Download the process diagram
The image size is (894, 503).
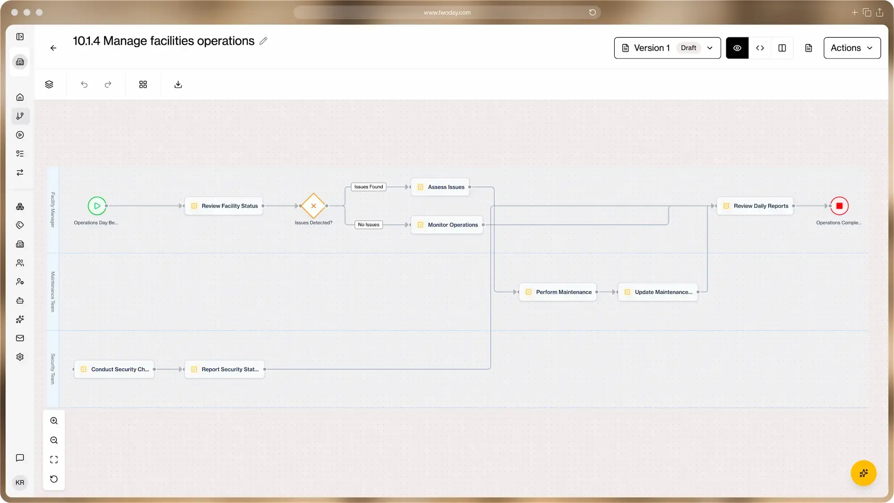pyautogui.click(x=178, y=85)
